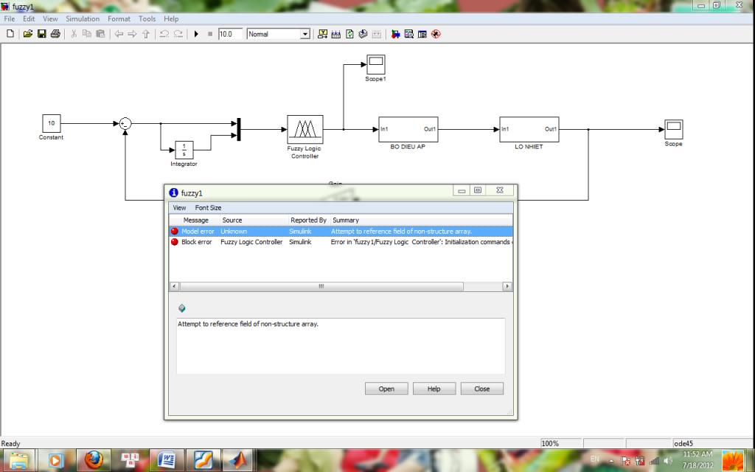
Task: Open the Edit menu
Action: [29, 18]
